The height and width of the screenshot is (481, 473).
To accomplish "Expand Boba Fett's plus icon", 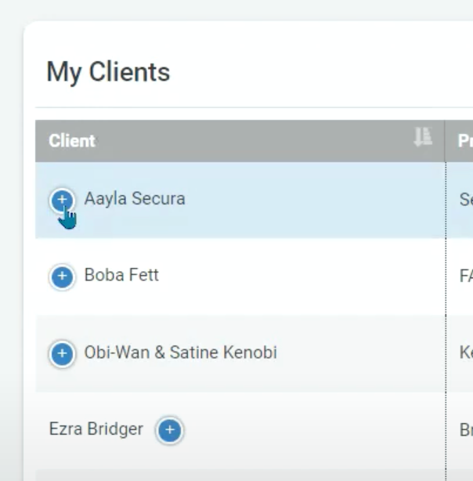I will 62,277.
